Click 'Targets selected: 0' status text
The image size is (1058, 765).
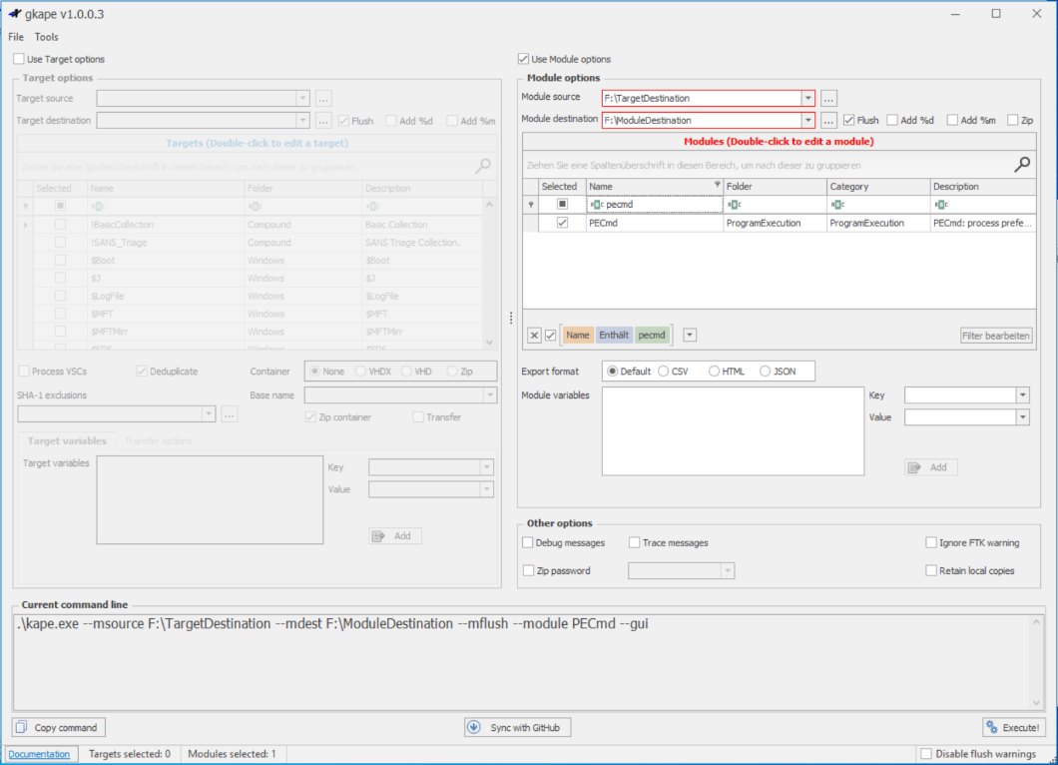[130, 754]
